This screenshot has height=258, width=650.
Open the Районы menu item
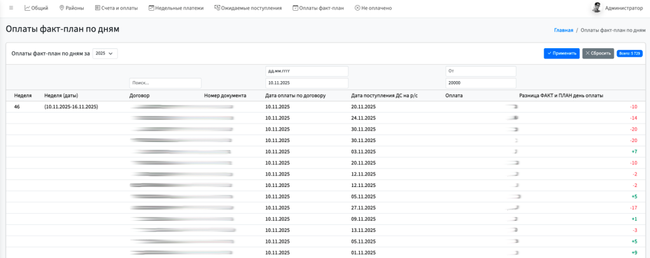74,8
